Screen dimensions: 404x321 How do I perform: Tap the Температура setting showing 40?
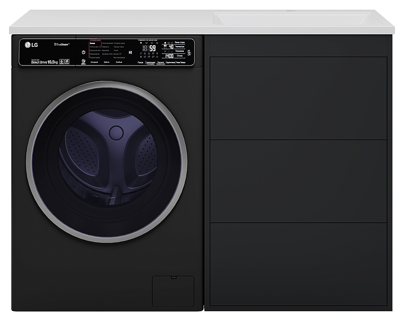(173, 47)
